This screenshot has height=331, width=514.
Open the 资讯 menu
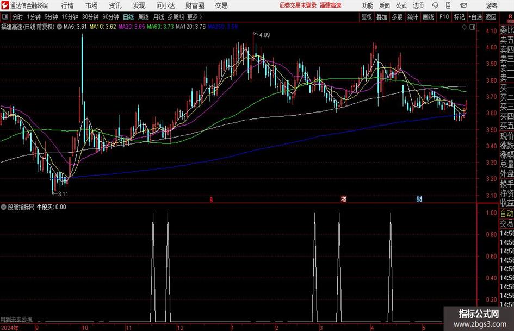point(115,5)
